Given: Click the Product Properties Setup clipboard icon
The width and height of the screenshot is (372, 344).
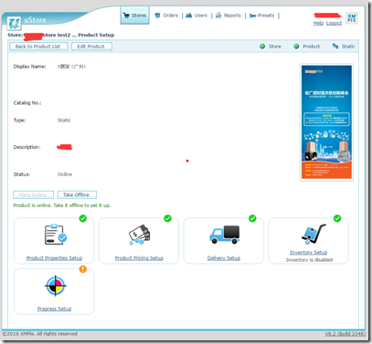Looking at the screenshot, I should (x=56, y=235).
